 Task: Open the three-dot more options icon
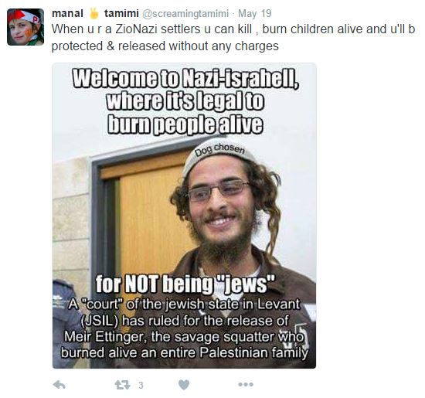click(x=246, y=384)
